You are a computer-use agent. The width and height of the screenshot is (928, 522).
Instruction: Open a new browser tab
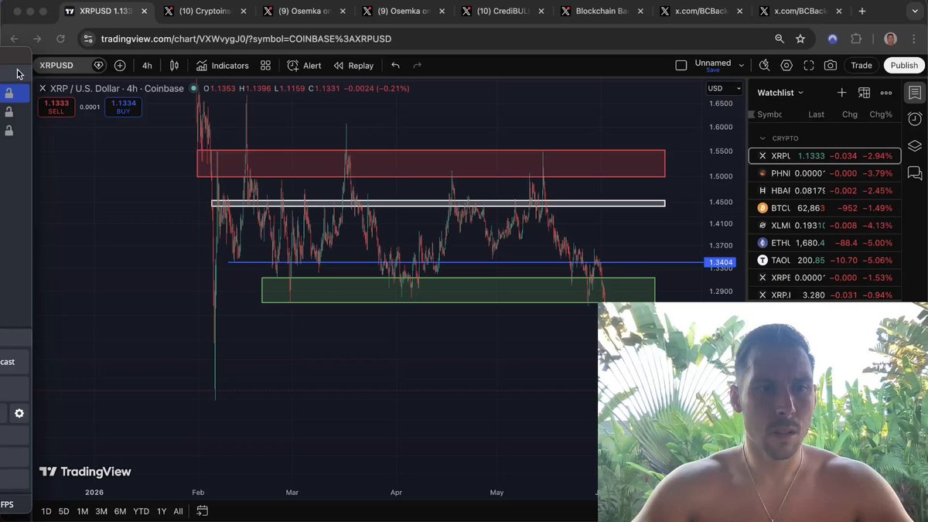click(862, 12)
